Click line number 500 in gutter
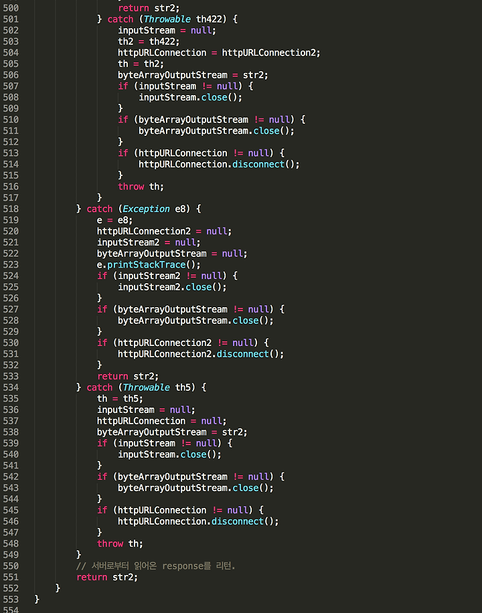The image size is (482, 613). click(x=11, y=8)
